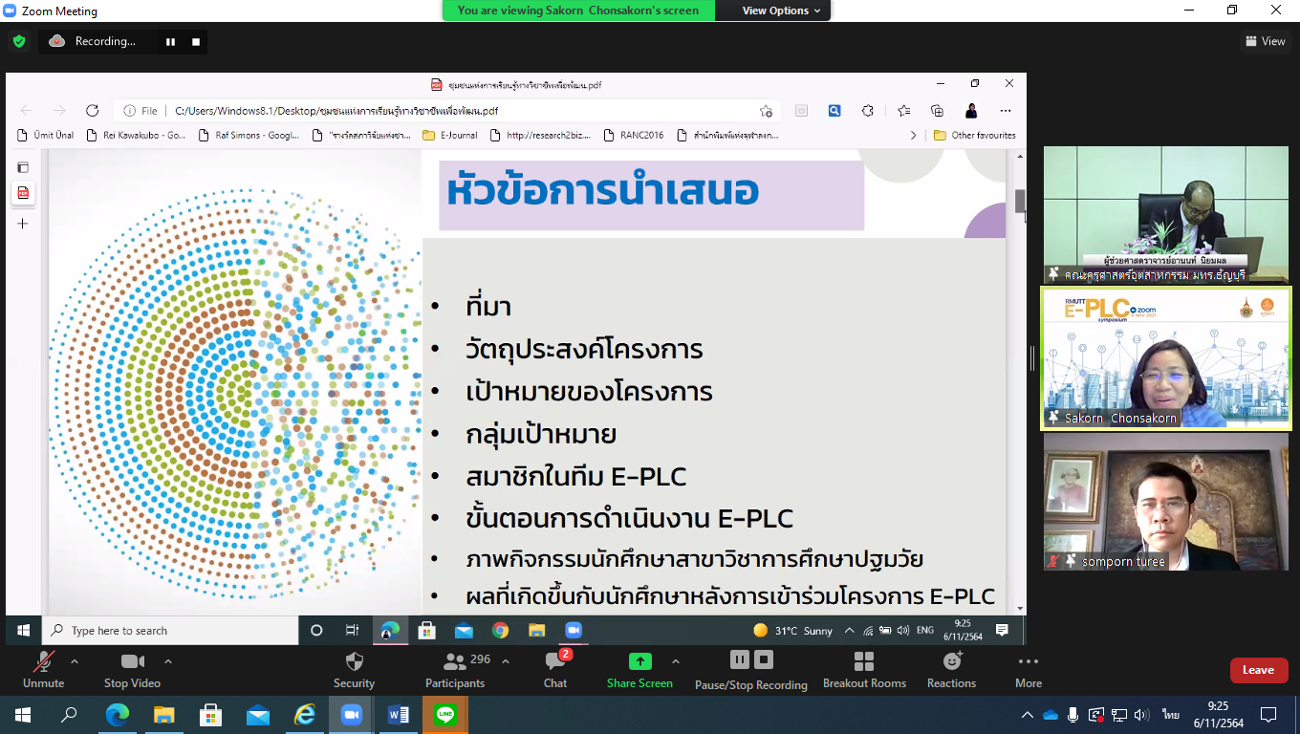The height and width of the screenshot is (734, 1300).
Task: Stop recording in the bottom toolbar
Action: 764,659
